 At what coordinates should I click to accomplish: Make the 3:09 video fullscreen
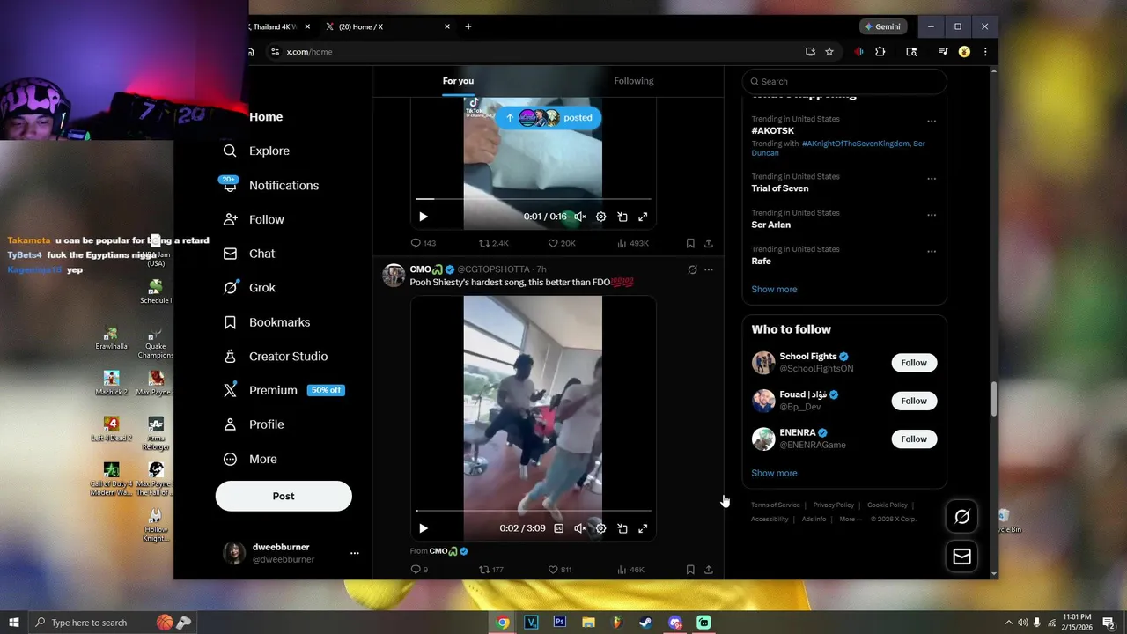point(643,528)
